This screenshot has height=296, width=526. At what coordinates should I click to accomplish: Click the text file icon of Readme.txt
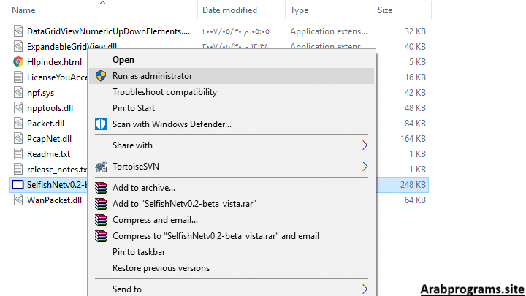tap(18, 153)
